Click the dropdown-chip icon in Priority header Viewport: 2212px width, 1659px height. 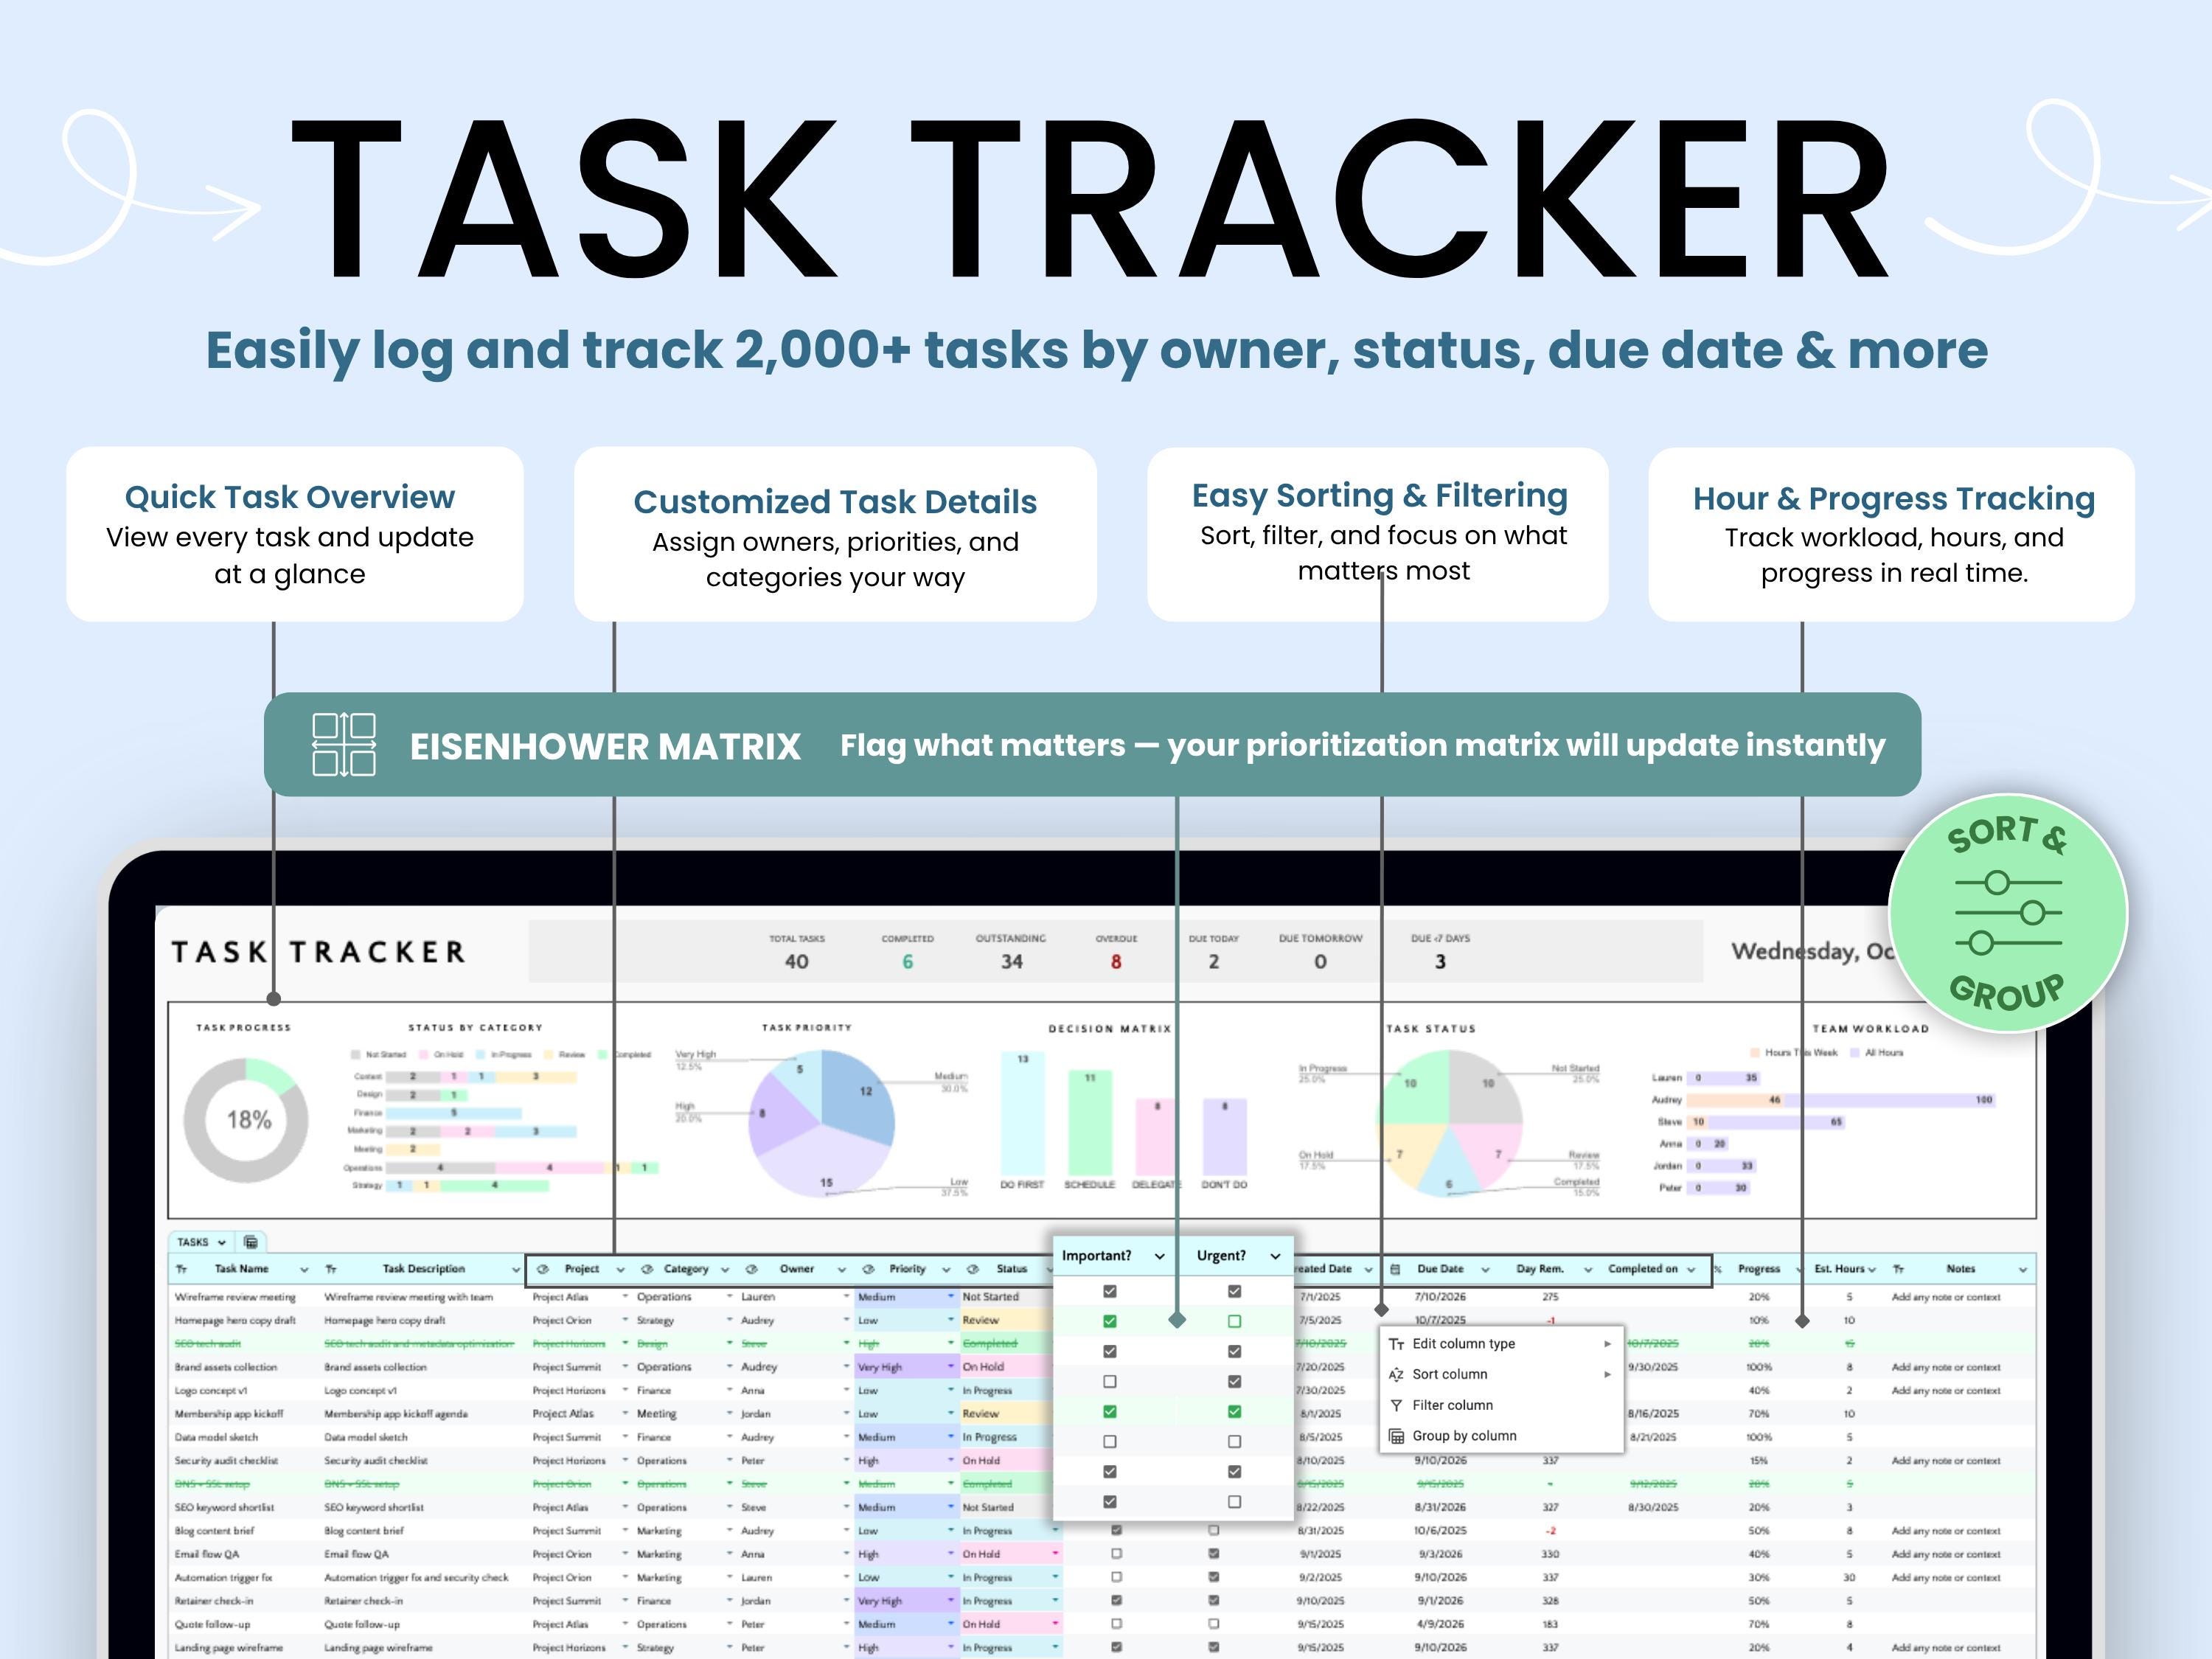869,1269
